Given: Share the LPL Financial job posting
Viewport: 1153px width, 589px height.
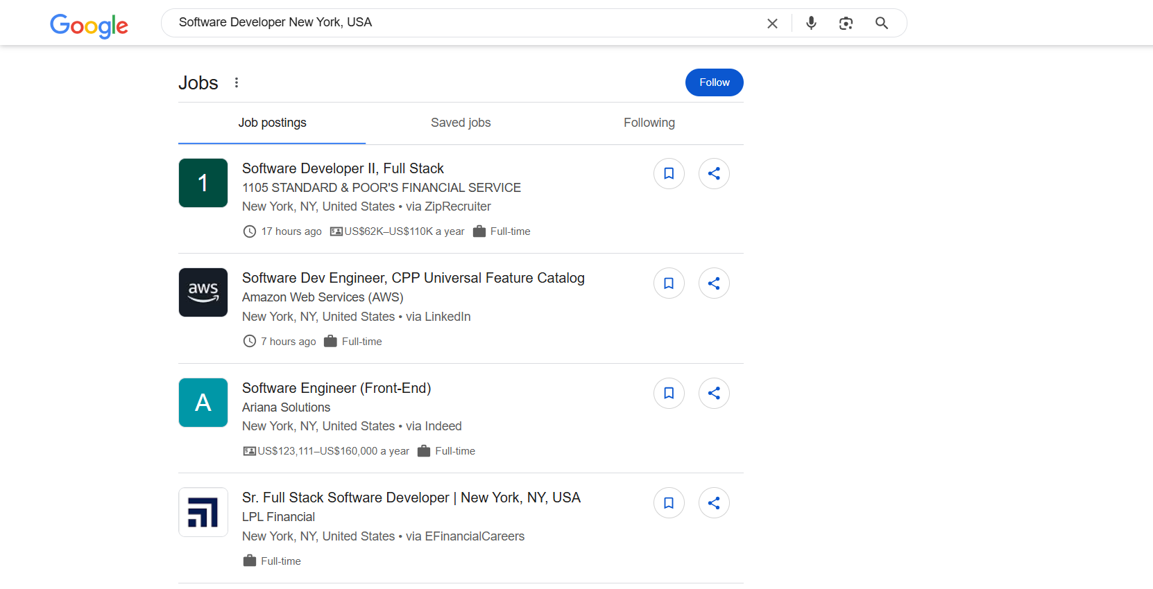Looking at the screenshot, I should tap(714, 503).
